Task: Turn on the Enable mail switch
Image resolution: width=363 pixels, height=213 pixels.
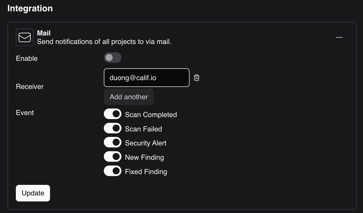Action: click(x=113, y=58)
